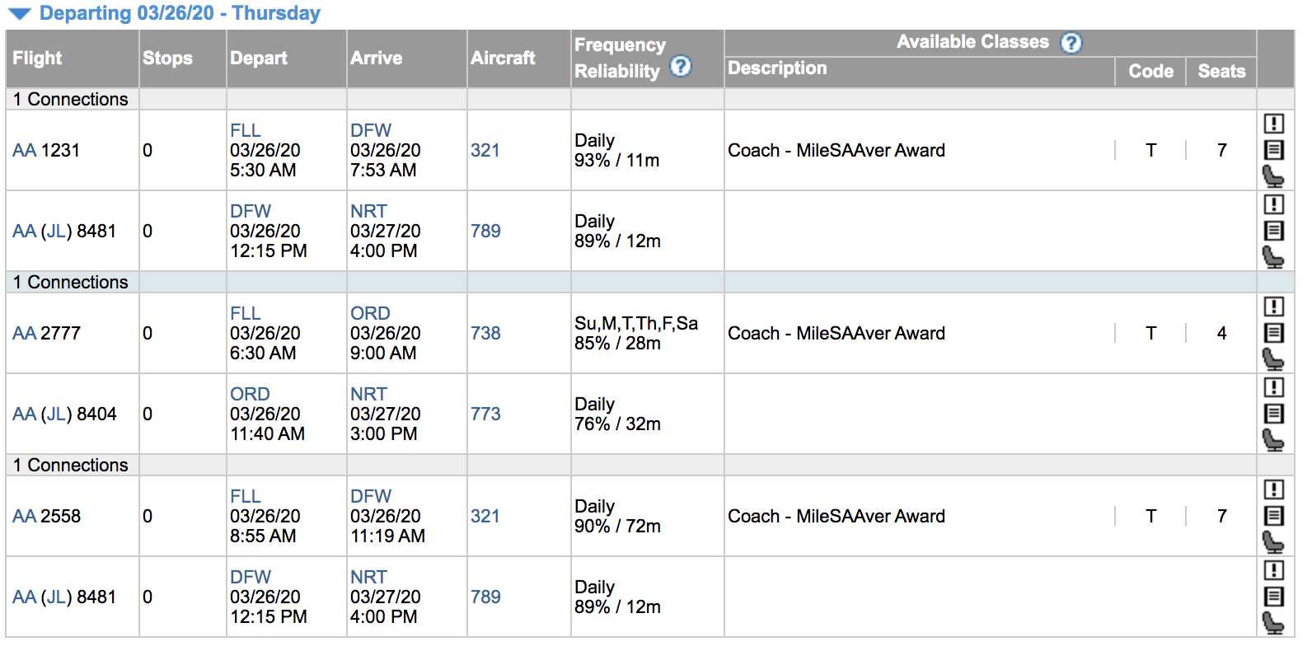The image size is (1312, 651).
Task: Open flight AA 2777 link
Action: [x=46, y=334]
